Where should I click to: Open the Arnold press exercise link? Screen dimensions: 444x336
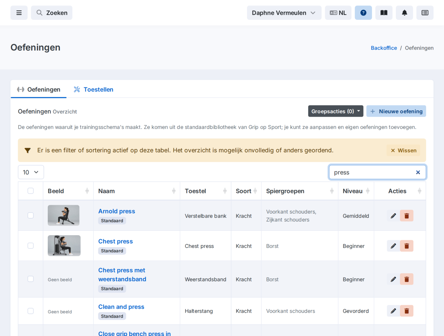click(x=117, y=211)
